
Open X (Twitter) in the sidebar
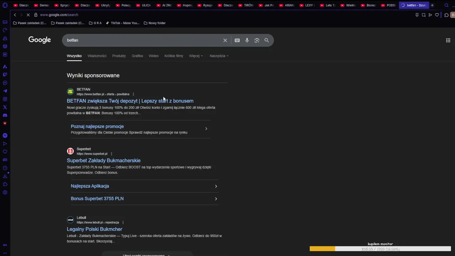(5, 107)
